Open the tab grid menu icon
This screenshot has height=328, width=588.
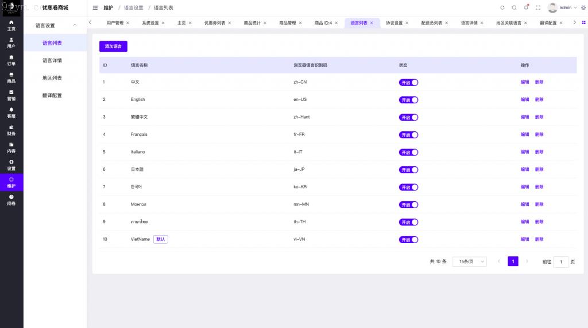[584, 23]
